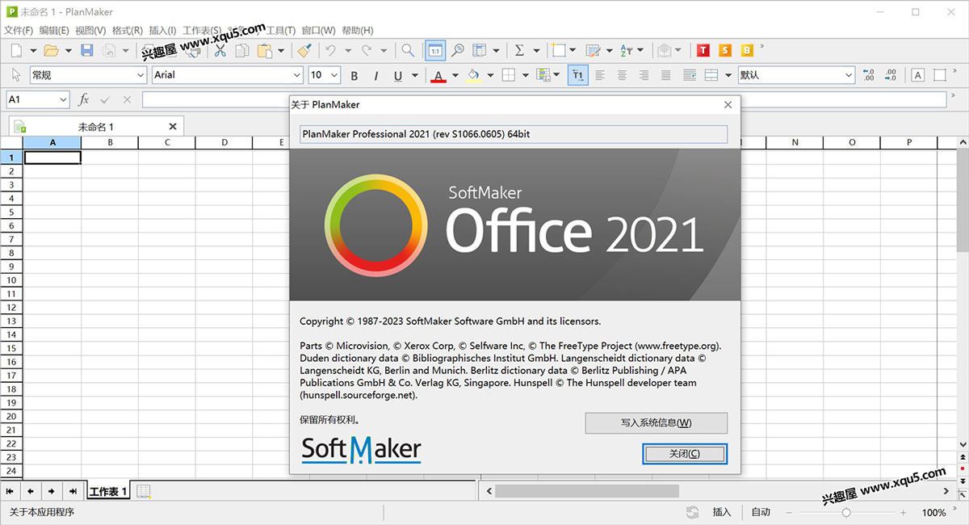
Task: Select the arrow pointer tool
Action: pos(16,75)
